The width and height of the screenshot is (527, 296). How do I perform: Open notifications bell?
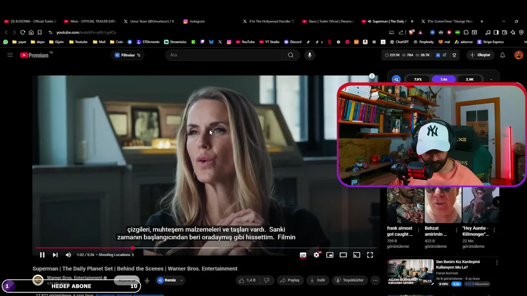pos(502,55)
